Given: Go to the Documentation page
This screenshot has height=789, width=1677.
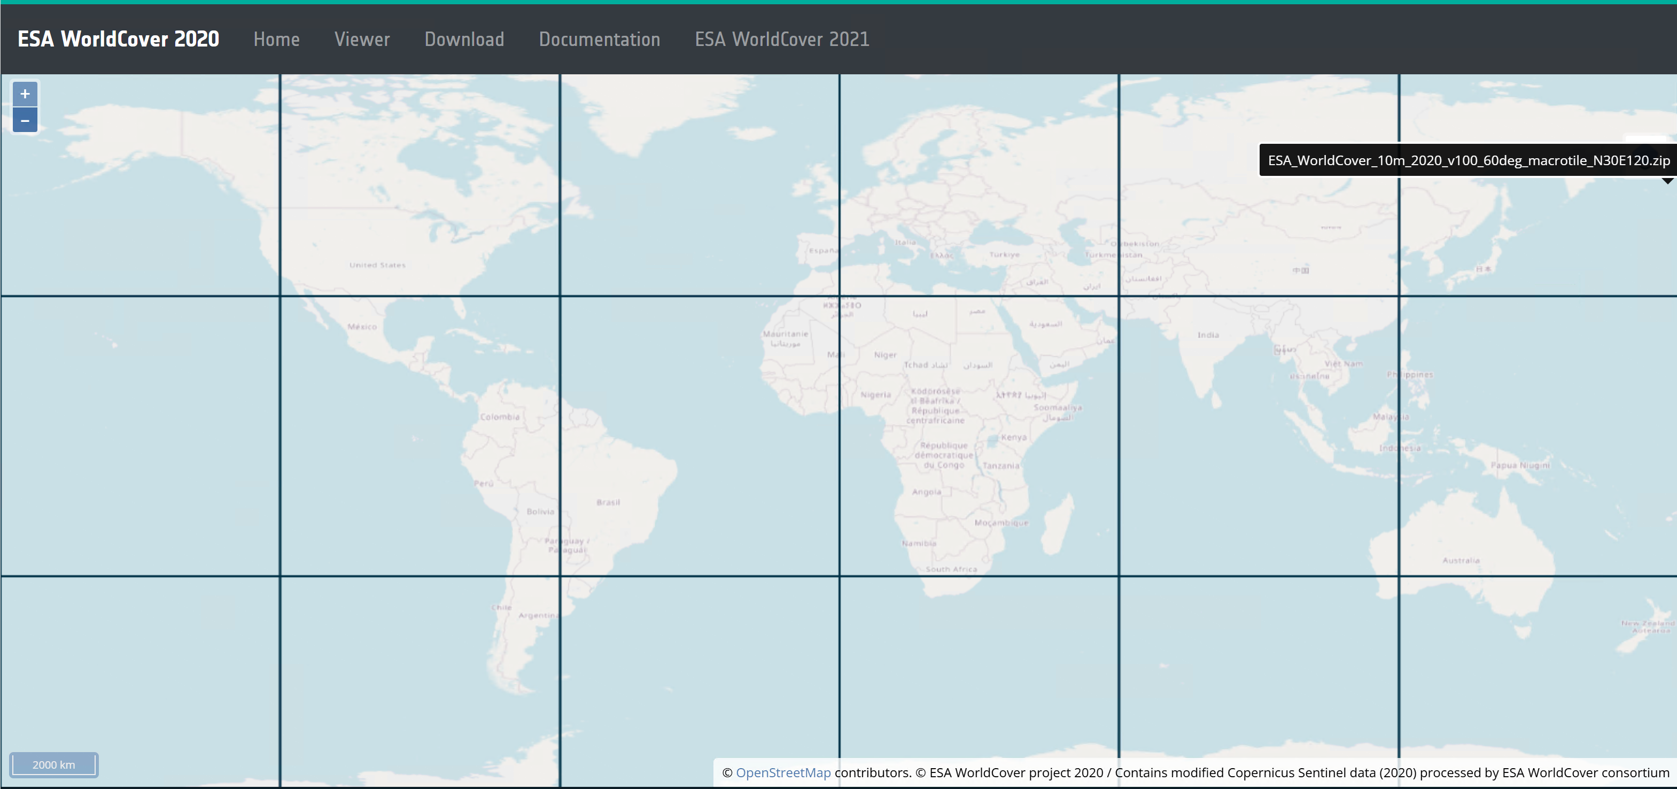Looking at the screenshot, I should point(599,39).
